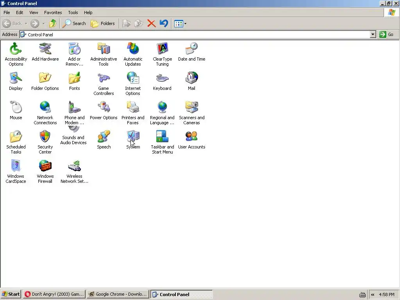The height and width of the screenshot is (300, 400).
Task: Open the Speech icon
Action: (x=104, y=136)
